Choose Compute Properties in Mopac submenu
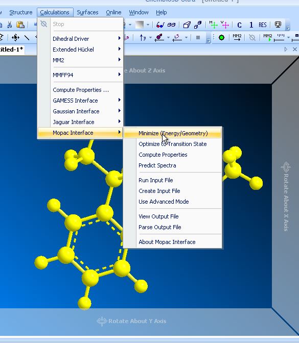Image resolution: width=299 pixels, height=343 pixels. [x=173, y=155]
